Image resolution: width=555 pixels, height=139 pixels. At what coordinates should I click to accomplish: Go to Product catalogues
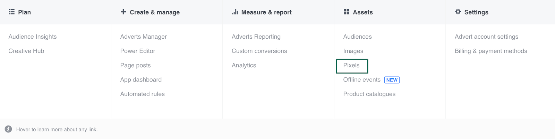pyautogui.click(x=369, y=94)
